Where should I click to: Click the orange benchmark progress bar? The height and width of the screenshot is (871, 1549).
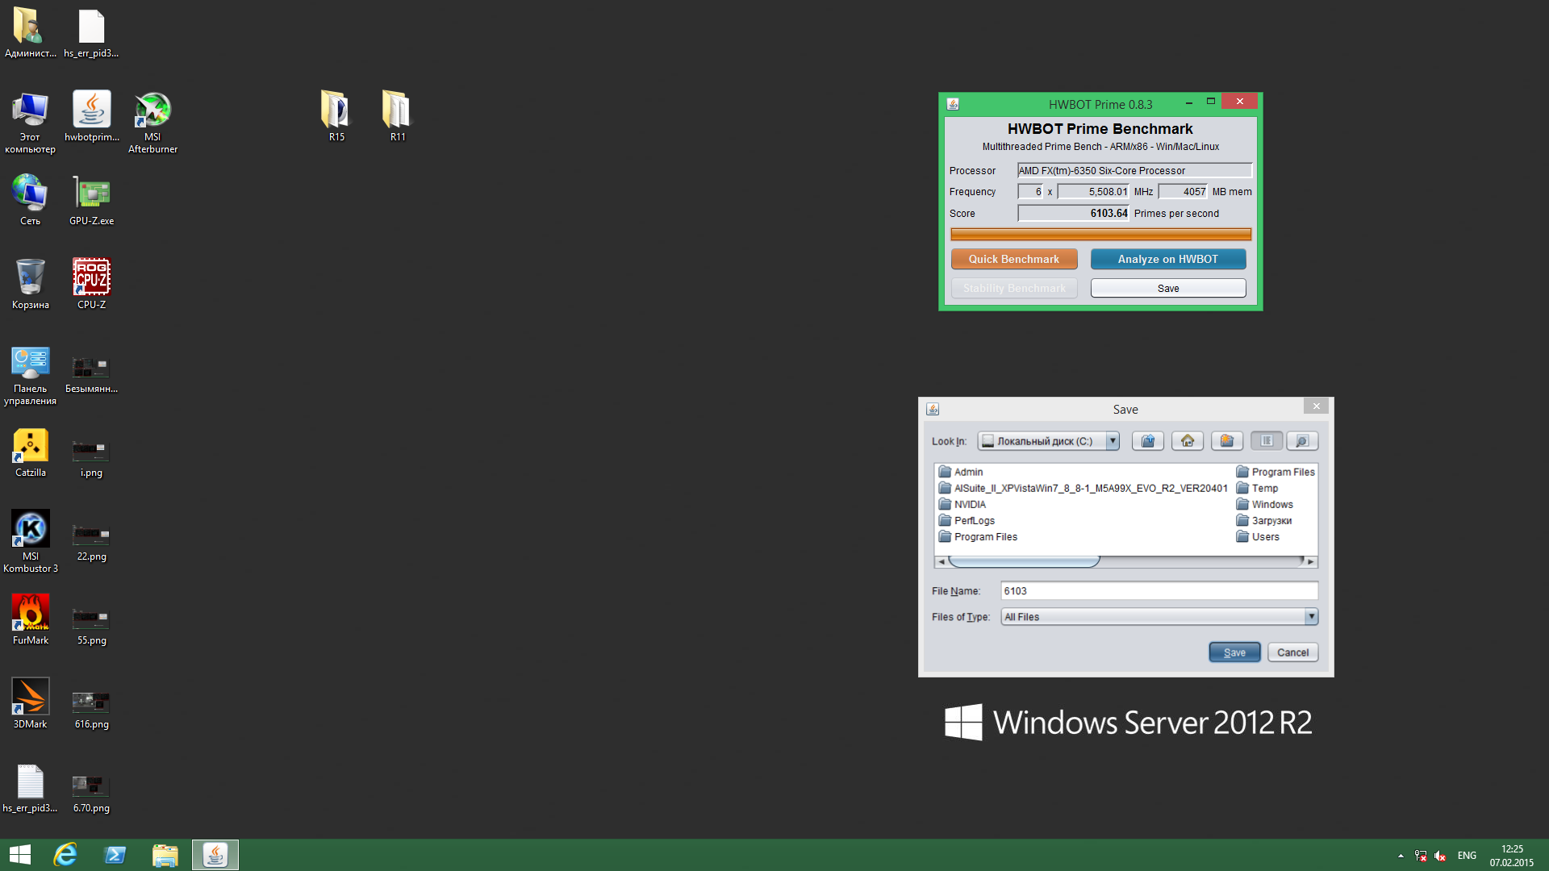tap(1100, 235)
